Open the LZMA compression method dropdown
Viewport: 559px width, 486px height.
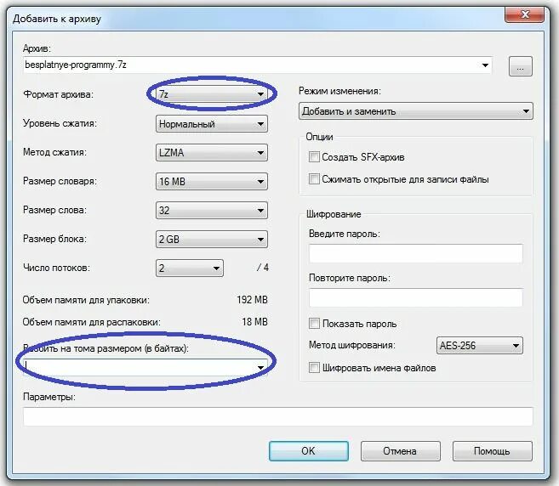coord(212,153)
